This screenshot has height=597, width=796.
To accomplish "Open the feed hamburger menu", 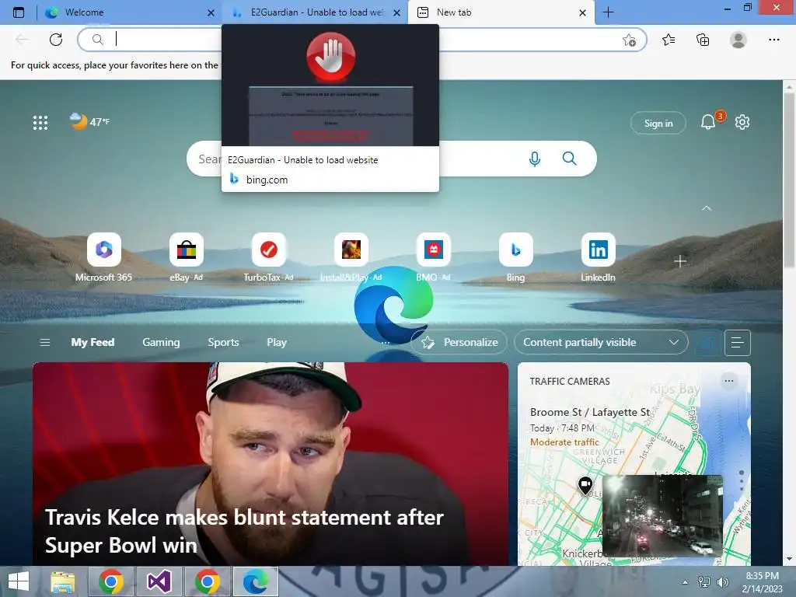I will (x=44, y=342).
